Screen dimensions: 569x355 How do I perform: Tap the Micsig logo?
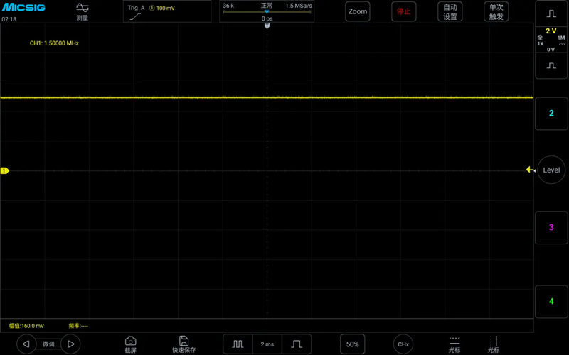(23, 7)
